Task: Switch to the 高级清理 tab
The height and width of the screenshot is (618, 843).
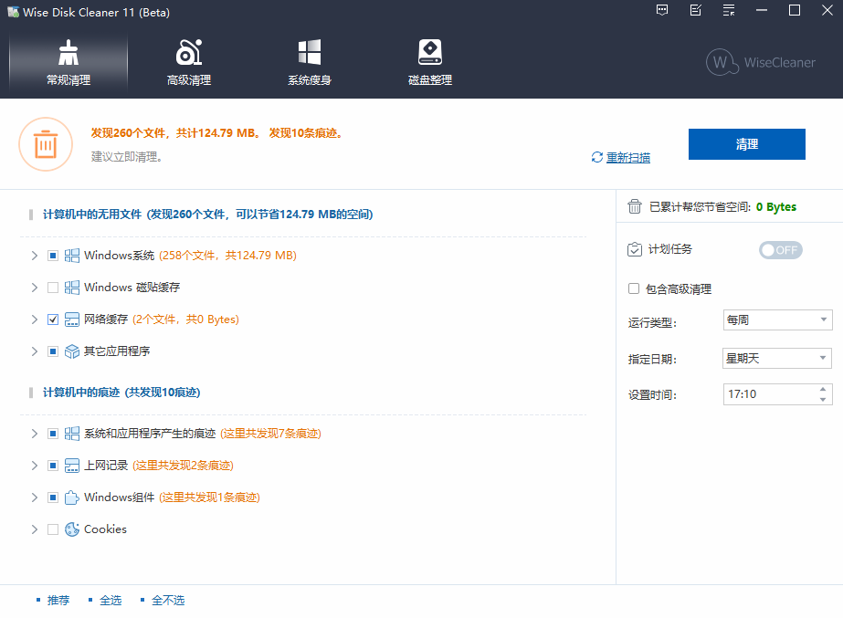Action: point(189,61)
